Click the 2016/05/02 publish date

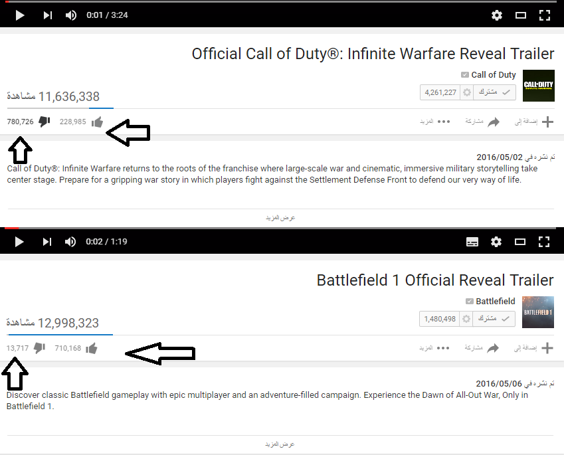[x=500, y=157]
